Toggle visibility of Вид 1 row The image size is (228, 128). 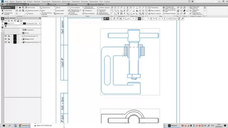(x=6, y=39)
